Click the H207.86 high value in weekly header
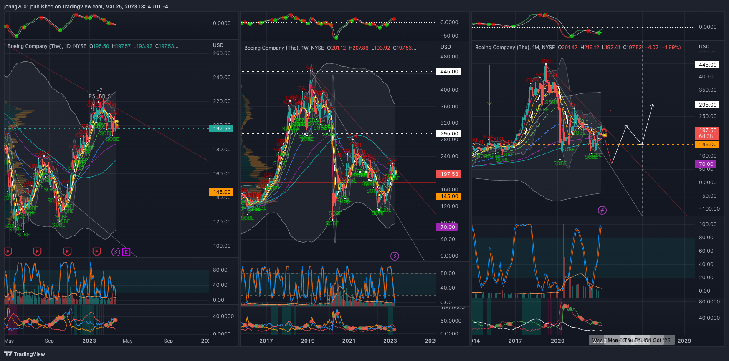 [359, 48]
